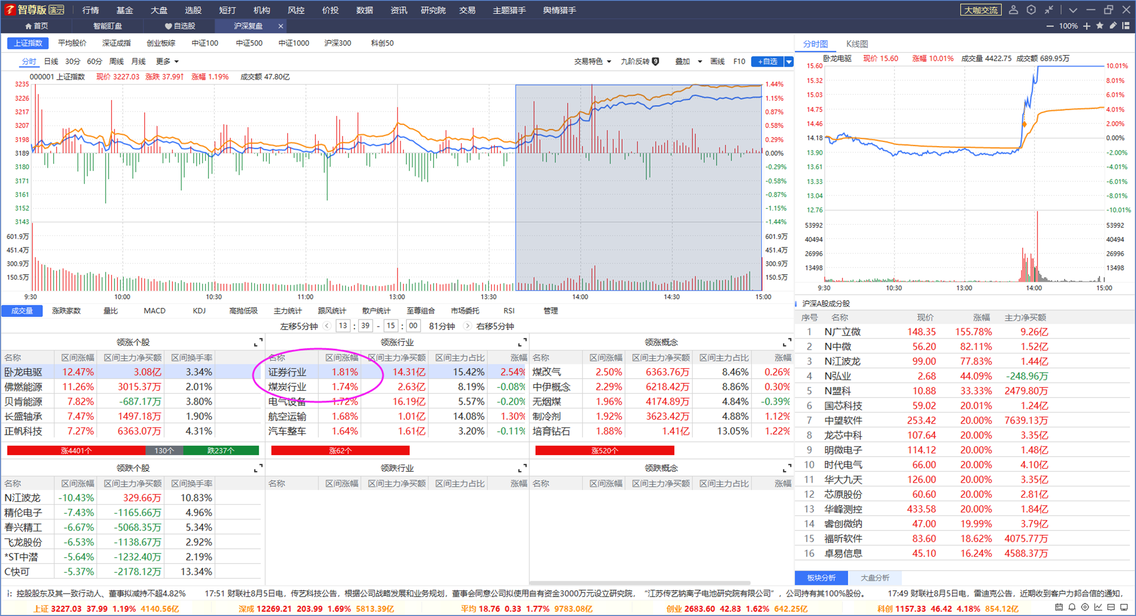Click the 九阶反转 badge icon
Viewport: 1136px width, 616px height.
[x=656, y=61]
